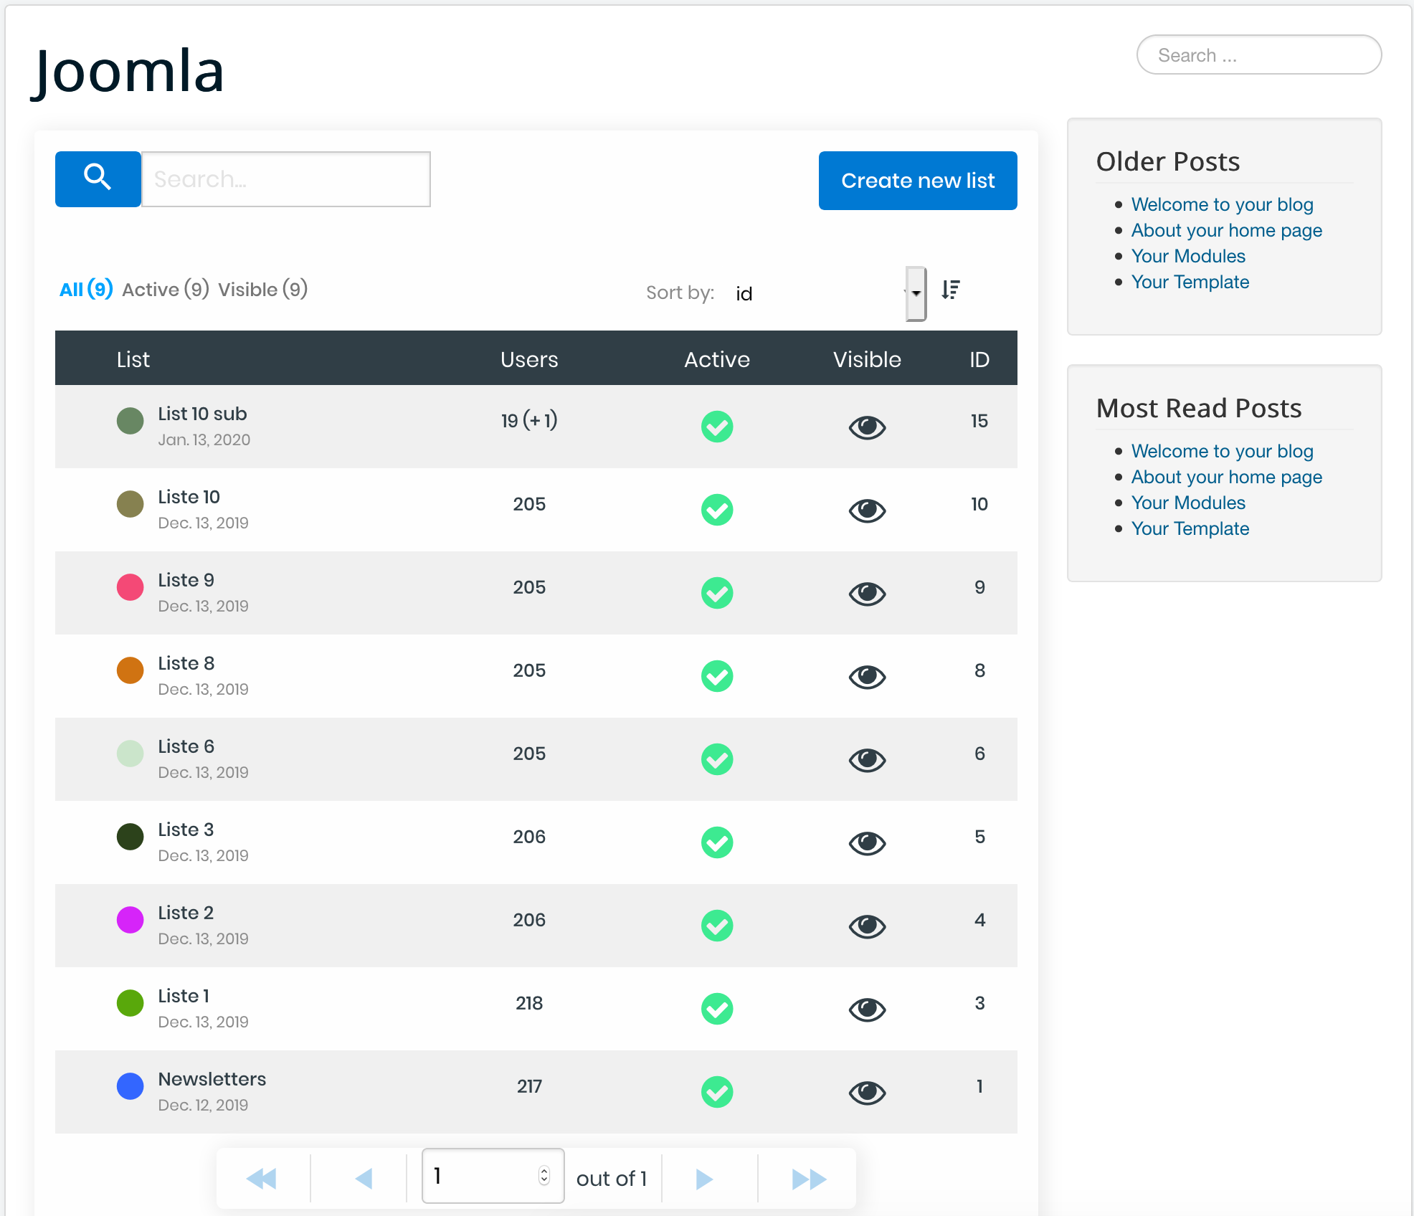Click the green color dot of List 10 sub

pos(130,421)
